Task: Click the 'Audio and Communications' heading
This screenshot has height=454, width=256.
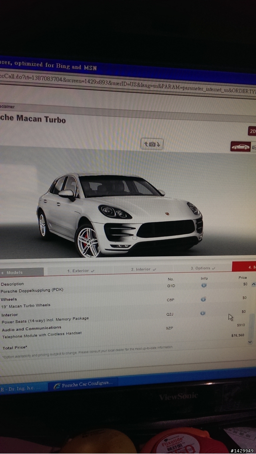Action: click(32, 328)
